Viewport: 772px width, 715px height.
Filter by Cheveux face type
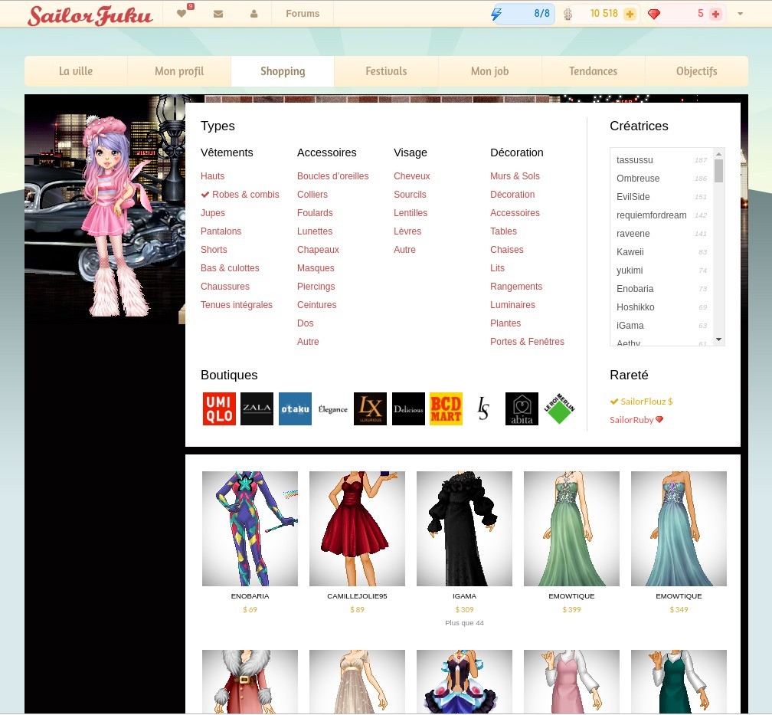[x=411, y=176]
